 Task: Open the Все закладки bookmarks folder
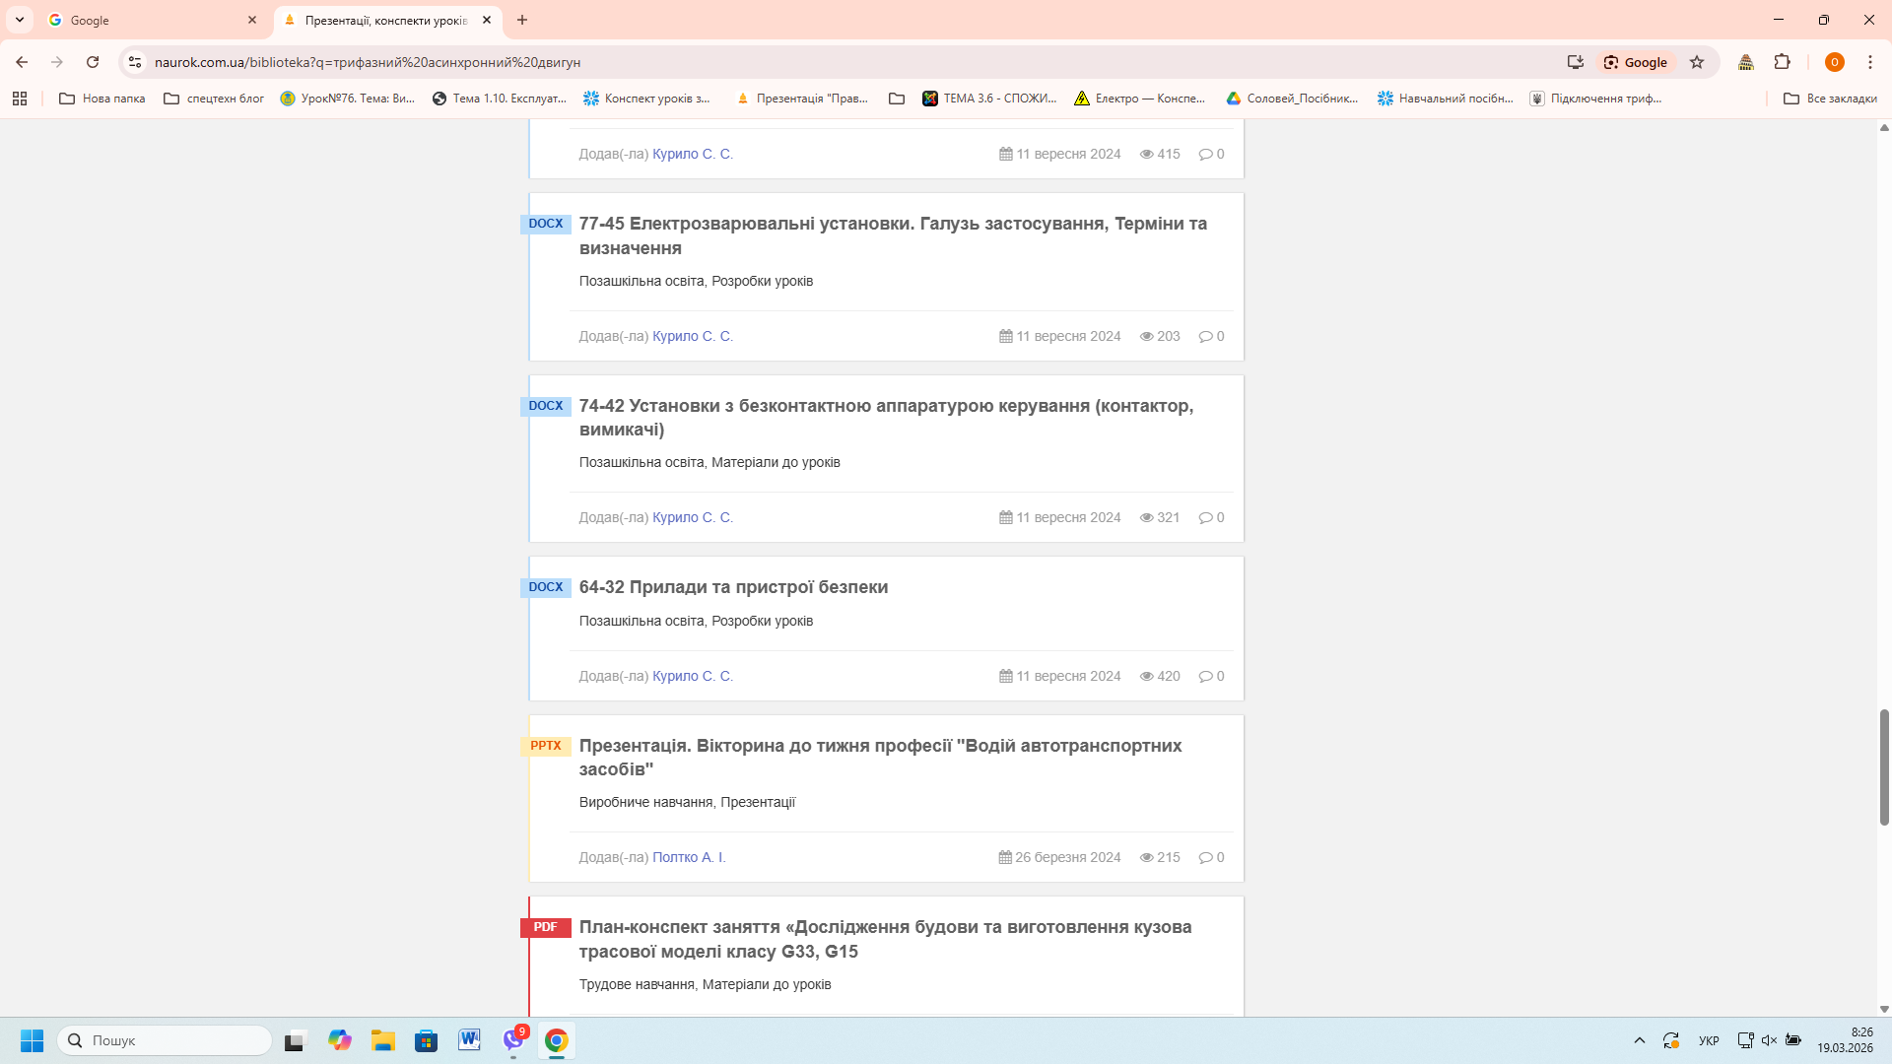[1830, 99]
